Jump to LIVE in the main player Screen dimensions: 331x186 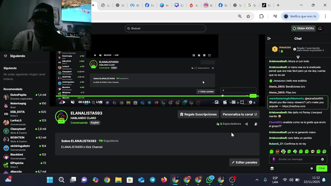point(99,102)
